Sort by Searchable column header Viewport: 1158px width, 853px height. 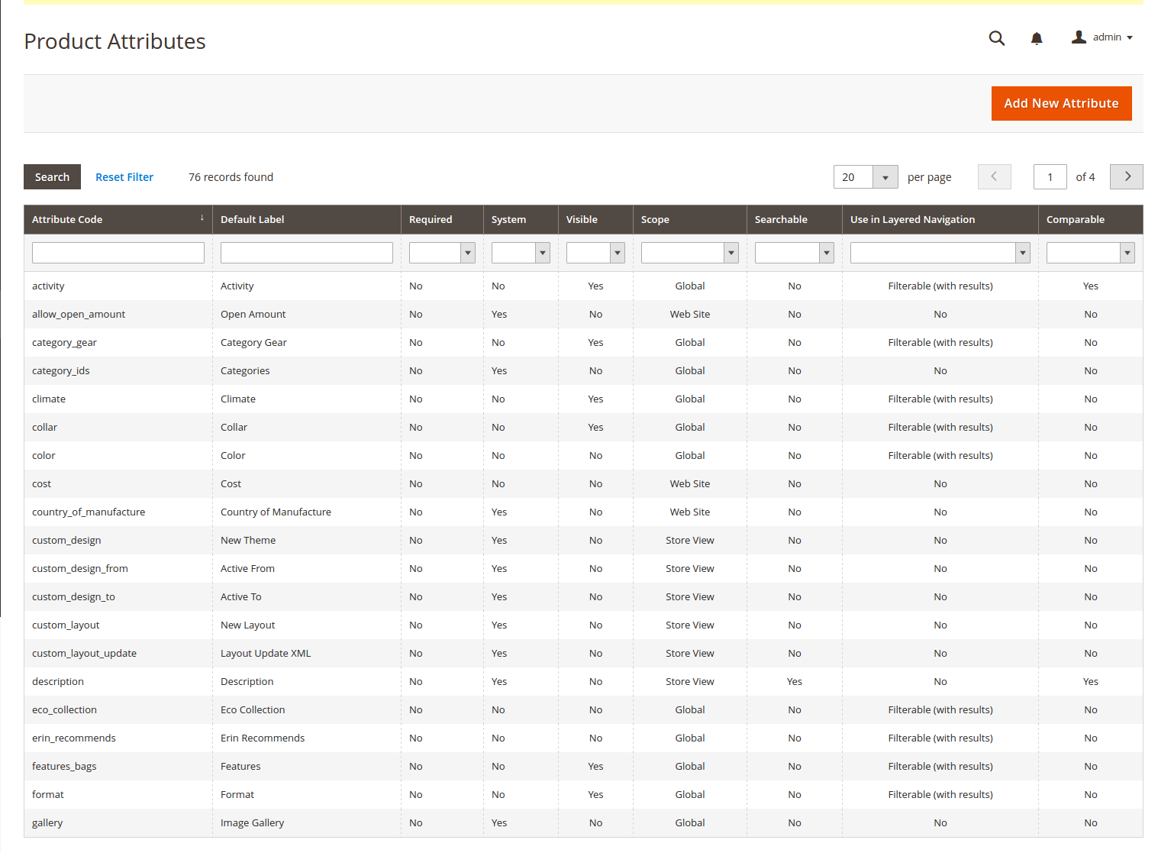pyautogui.click(x=795, y=219)
